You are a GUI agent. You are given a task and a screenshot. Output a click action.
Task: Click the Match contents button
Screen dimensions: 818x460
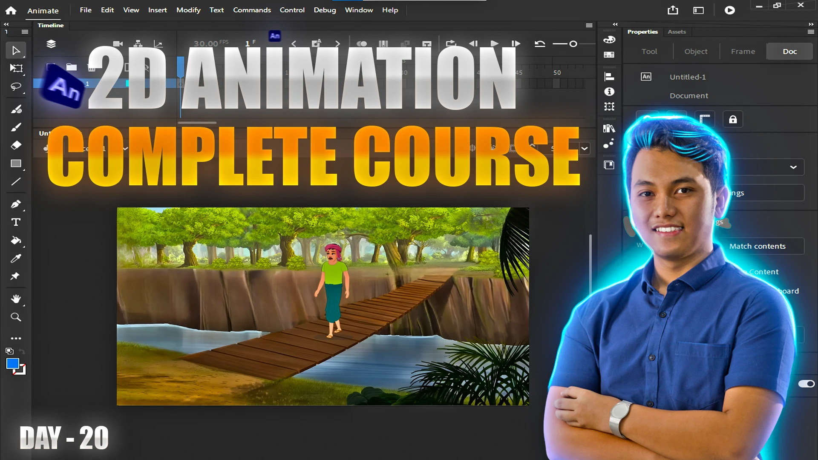758,246
